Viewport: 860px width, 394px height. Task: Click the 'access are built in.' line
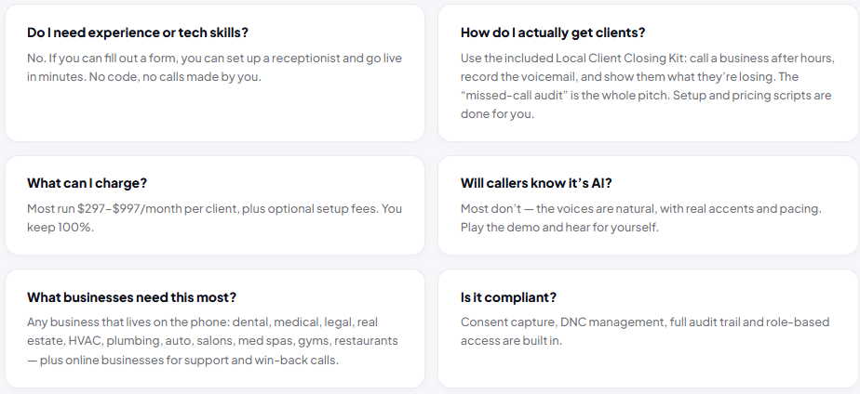point(511,341)
